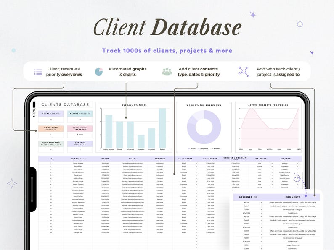Click the Active Projects Per Person area chart
The height and width of the screenshot is (250, 334).
tap(270, 128)
